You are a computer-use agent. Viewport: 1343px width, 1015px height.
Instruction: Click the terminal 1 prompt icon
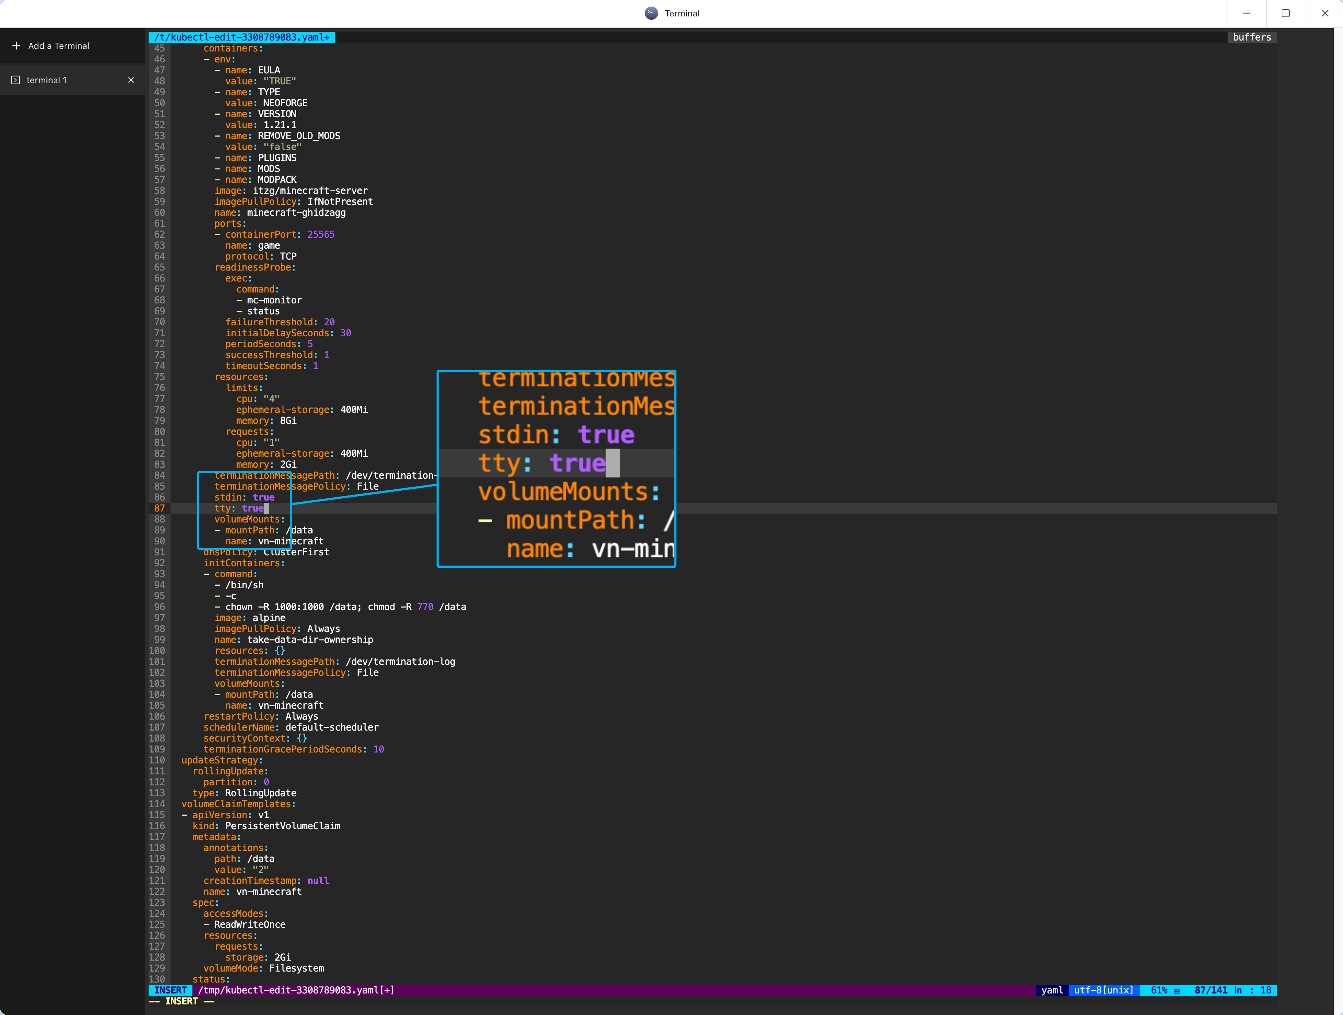[16, 80]
